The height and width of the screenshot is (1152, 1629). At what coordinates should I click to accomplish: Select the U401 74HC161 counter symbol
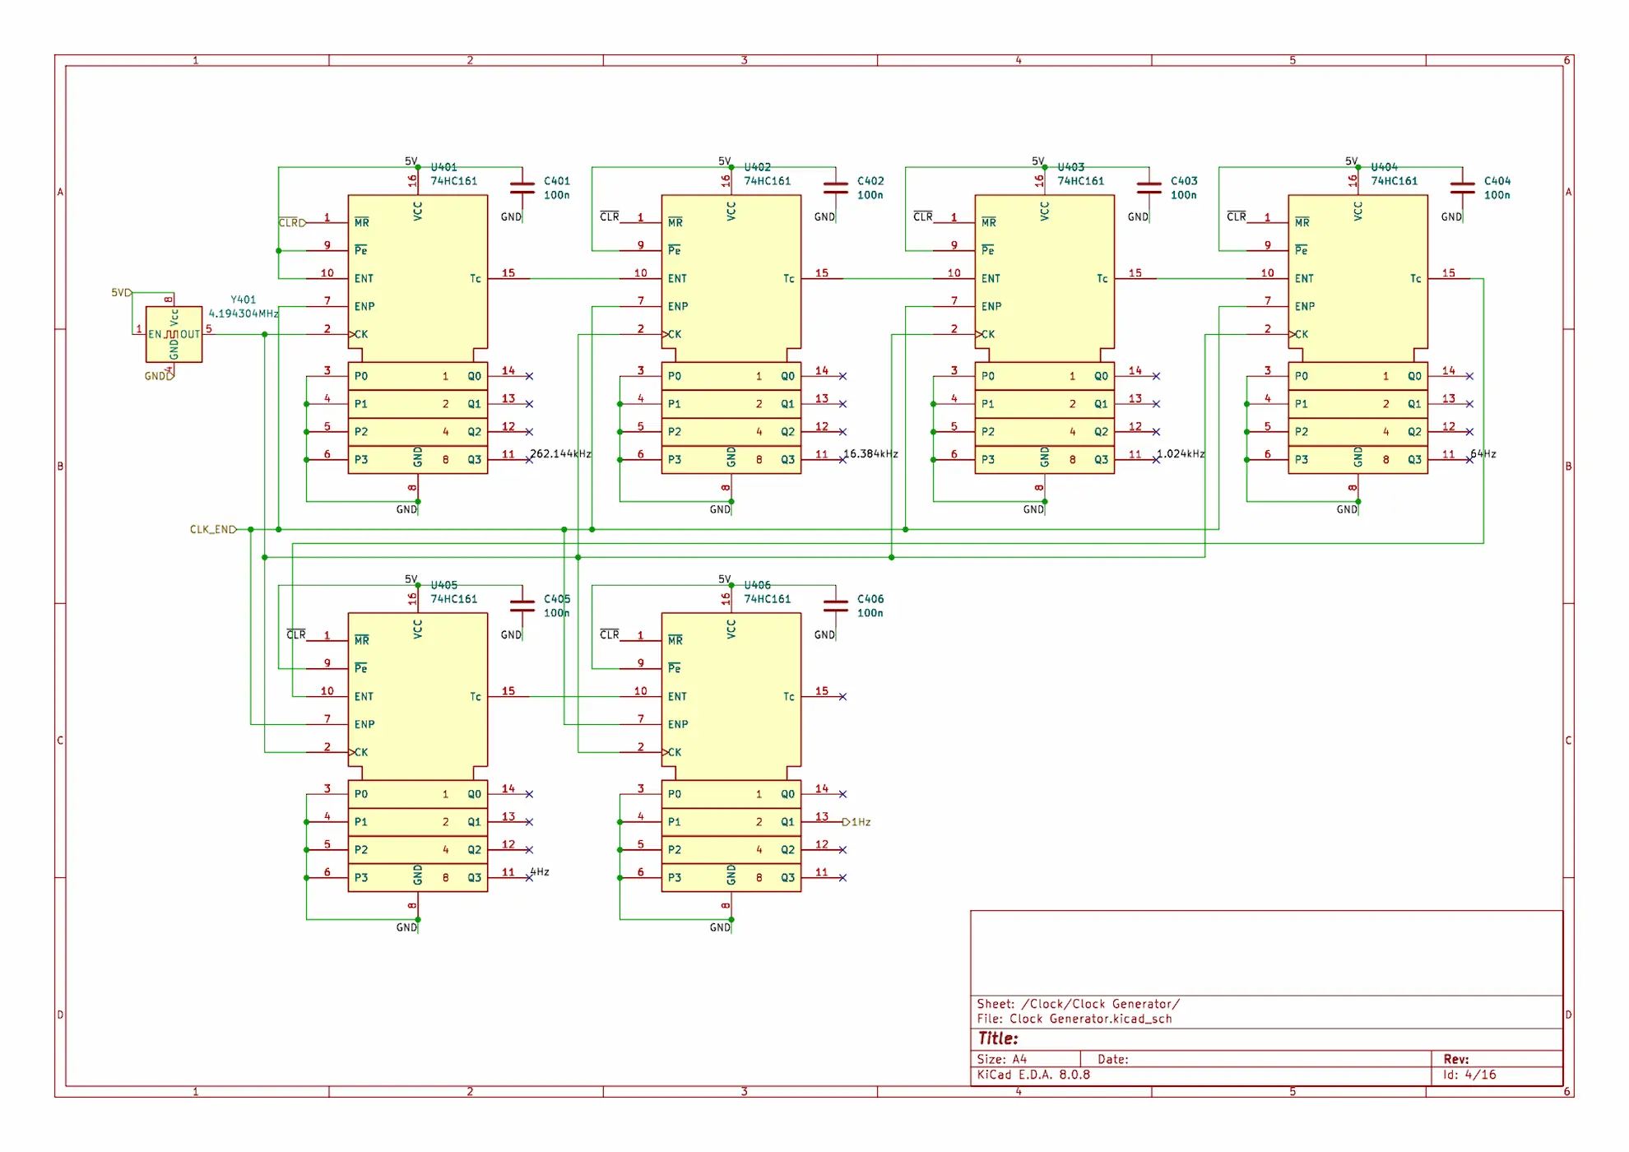tap(418, 333)
